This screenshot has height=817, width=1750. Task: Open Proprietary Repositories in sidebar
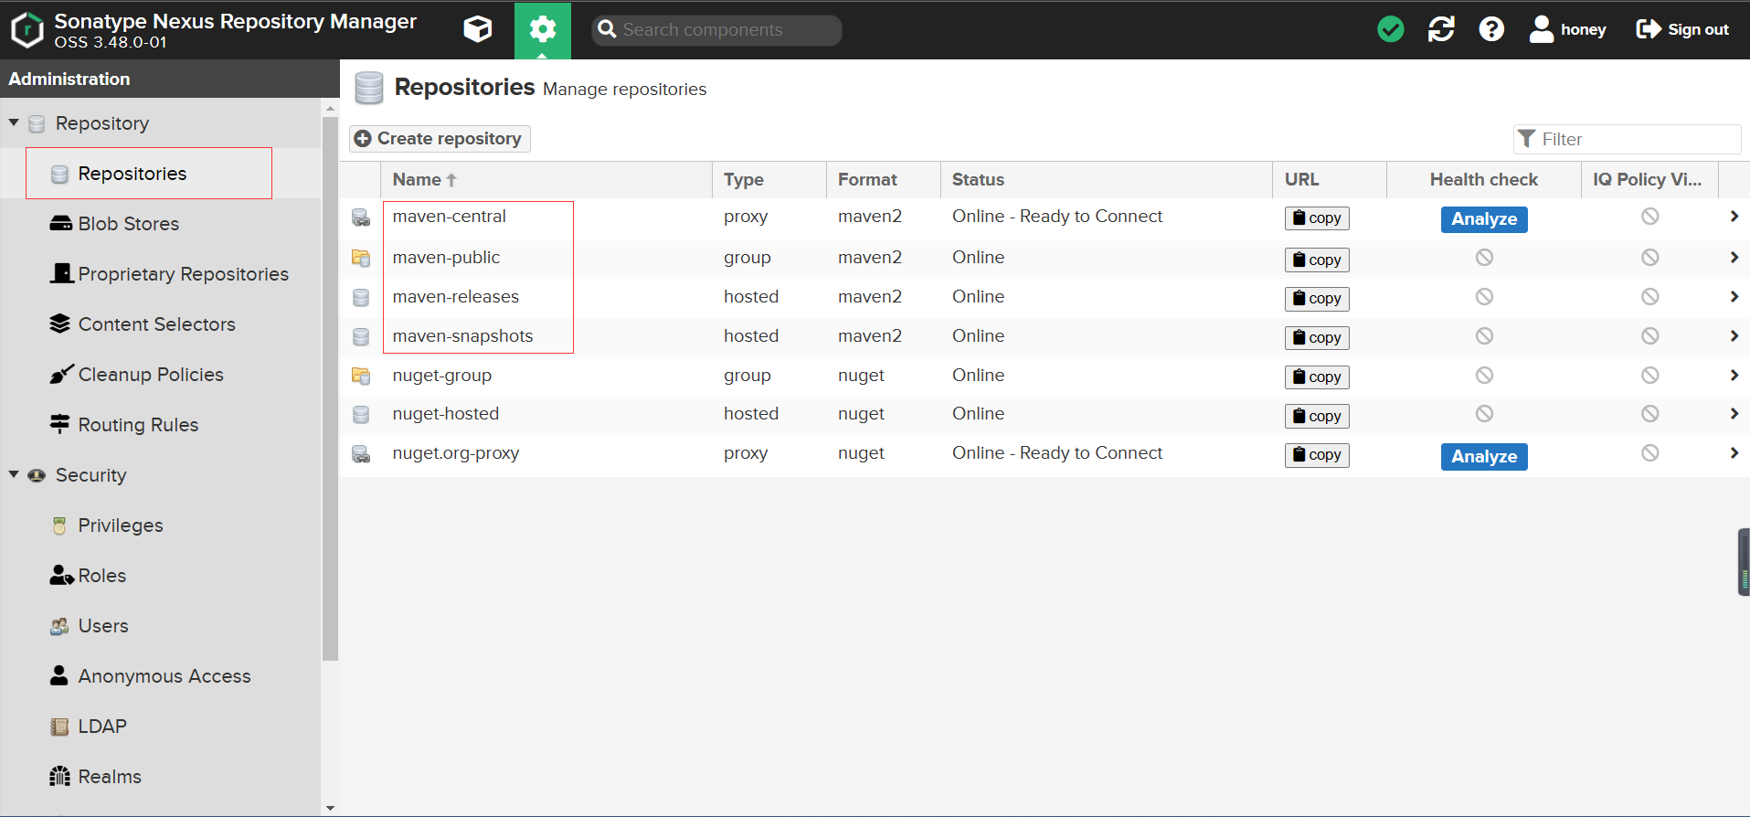point(183,274)
